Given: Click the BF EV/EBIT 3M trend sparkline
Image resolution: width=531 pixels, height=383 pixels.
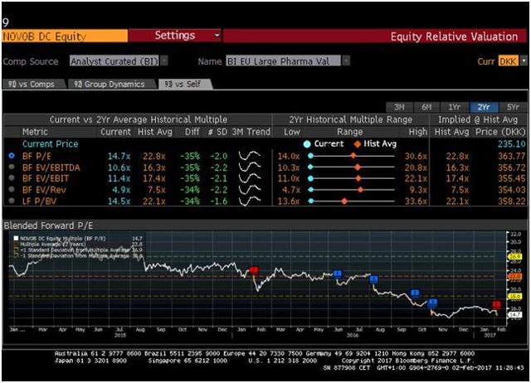Looking at the screenshot, I should (250, 178).
